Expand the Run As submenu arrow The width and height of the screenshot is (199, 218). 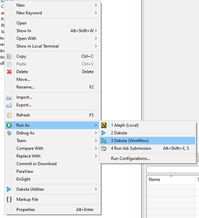tap(96, 125)
